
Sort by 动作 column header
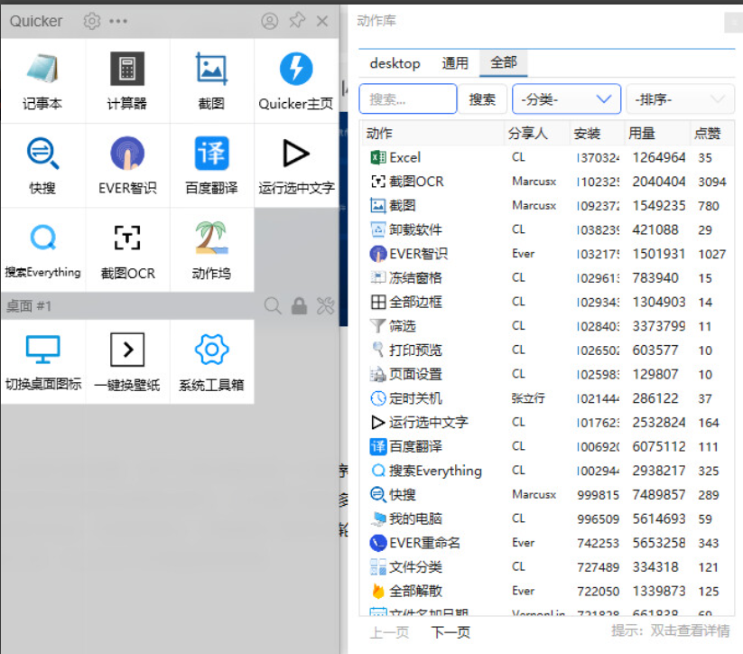tap(432, 134)
